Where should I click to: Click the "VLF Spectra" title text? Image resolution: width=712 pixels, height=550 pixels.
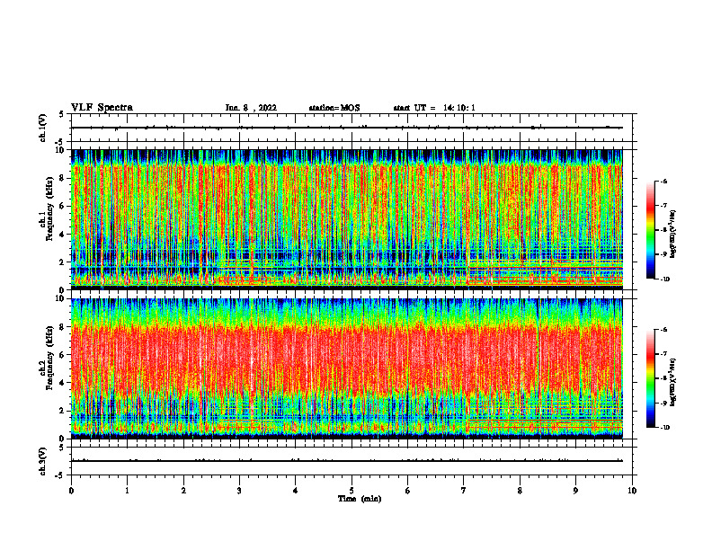[102, 108]
